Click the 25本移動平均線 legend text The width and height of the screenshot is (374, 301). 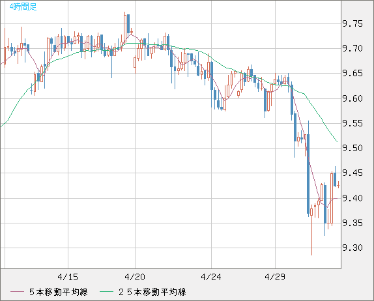[152, 292]
